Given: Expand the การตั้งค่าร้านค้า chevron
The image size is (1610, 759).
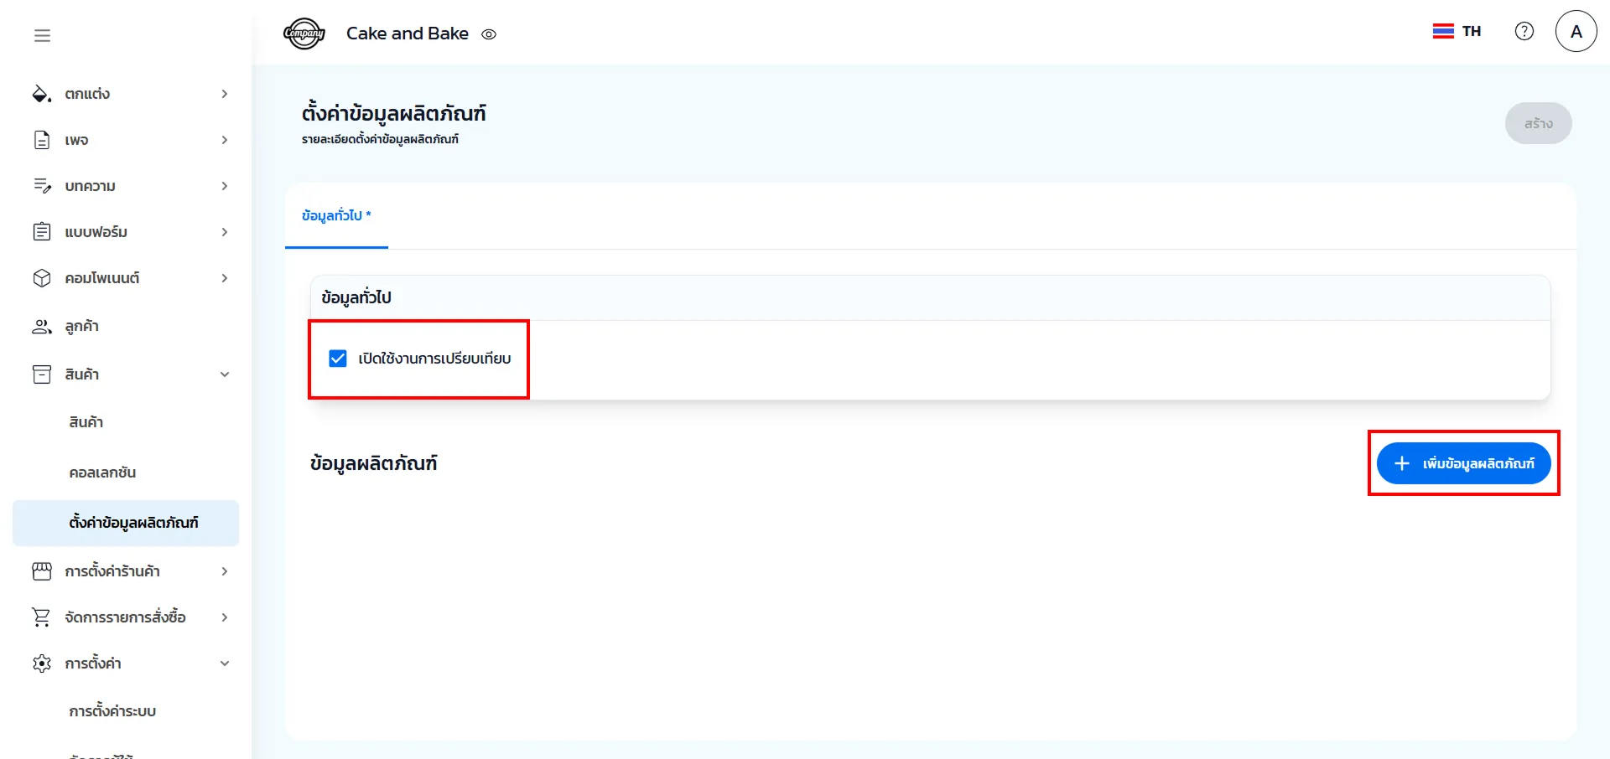Looking at the screenshot, I should [224, 571].
